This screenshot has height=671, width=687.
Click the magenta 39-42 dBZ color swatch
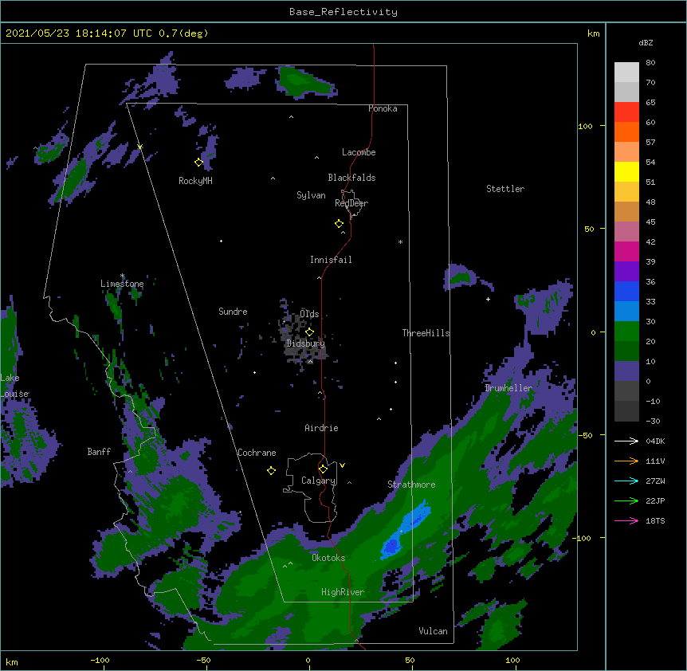coord(626,251)
